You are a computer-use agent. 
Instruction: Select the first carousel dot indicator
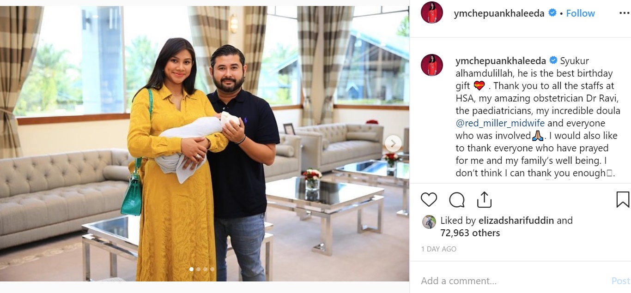click(191, 269)
